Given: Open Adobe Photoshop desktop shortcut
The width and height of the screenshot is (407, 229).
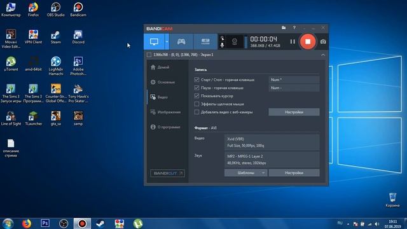Looking at the screenshot, I should pyautogui.click(x=78, y=66).
